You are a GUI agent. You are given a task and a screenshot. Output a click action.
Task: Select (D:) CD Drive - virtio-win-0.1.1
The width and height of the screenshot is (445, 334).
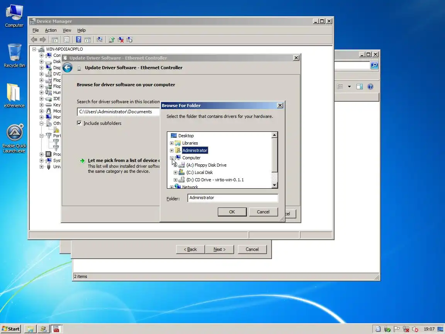click(x=215, y=180)
